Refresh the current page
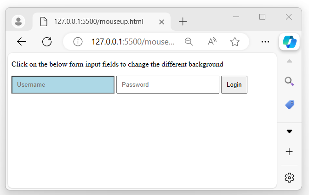 47,42
